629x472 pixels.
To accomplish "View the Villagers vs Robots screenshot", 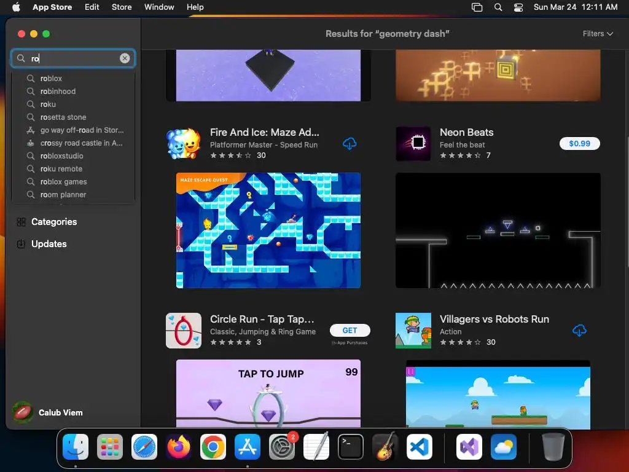I will (x=498, y=394).
